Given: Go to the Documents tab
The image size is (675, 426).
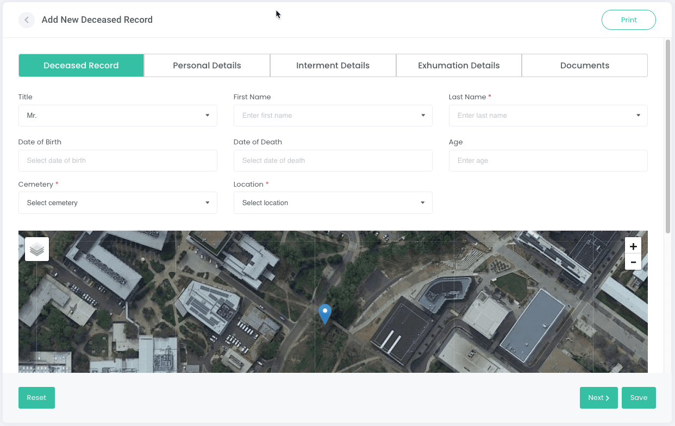Looking at the screenshot, I should [584, 66].
